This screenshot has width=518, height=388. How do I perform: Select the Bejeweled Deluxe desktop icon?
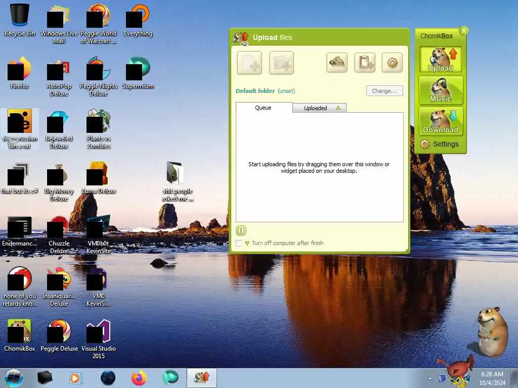click(59, 129)
